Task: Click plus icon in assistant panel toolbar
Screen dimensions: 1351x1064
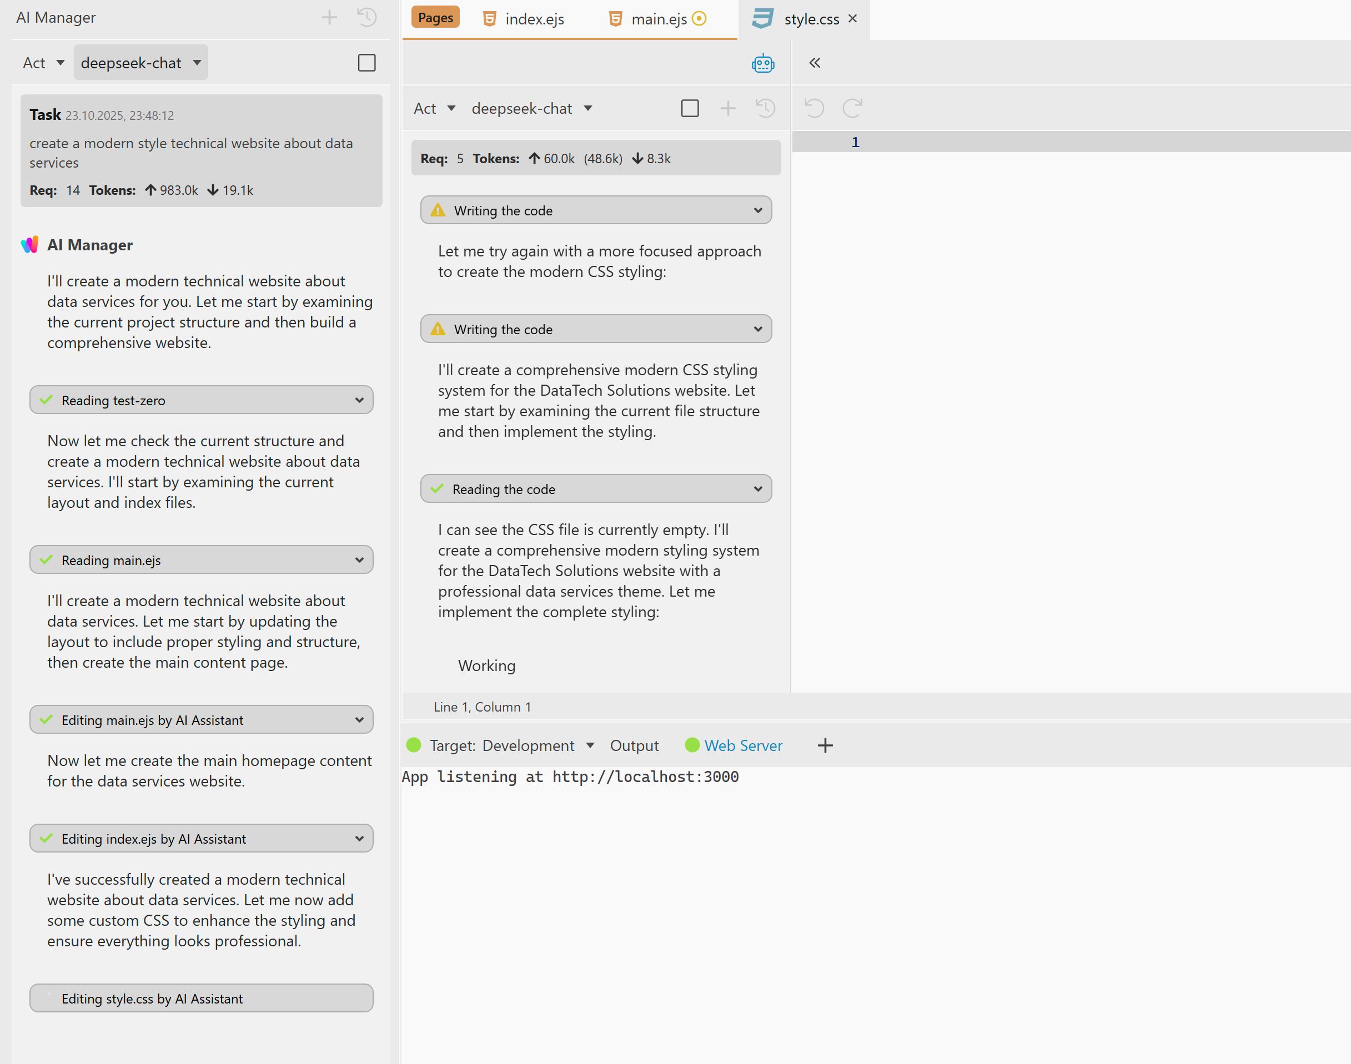Action: coord(728,108)
